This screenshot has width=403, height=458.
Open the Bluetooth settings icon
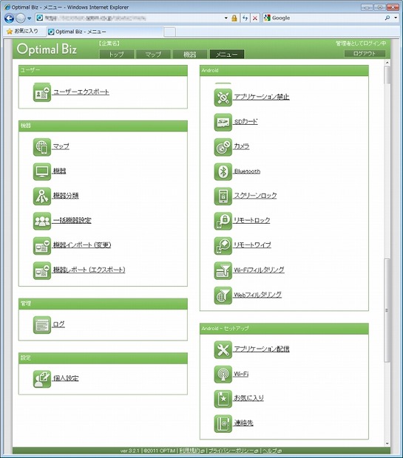[x=223, y=171]
